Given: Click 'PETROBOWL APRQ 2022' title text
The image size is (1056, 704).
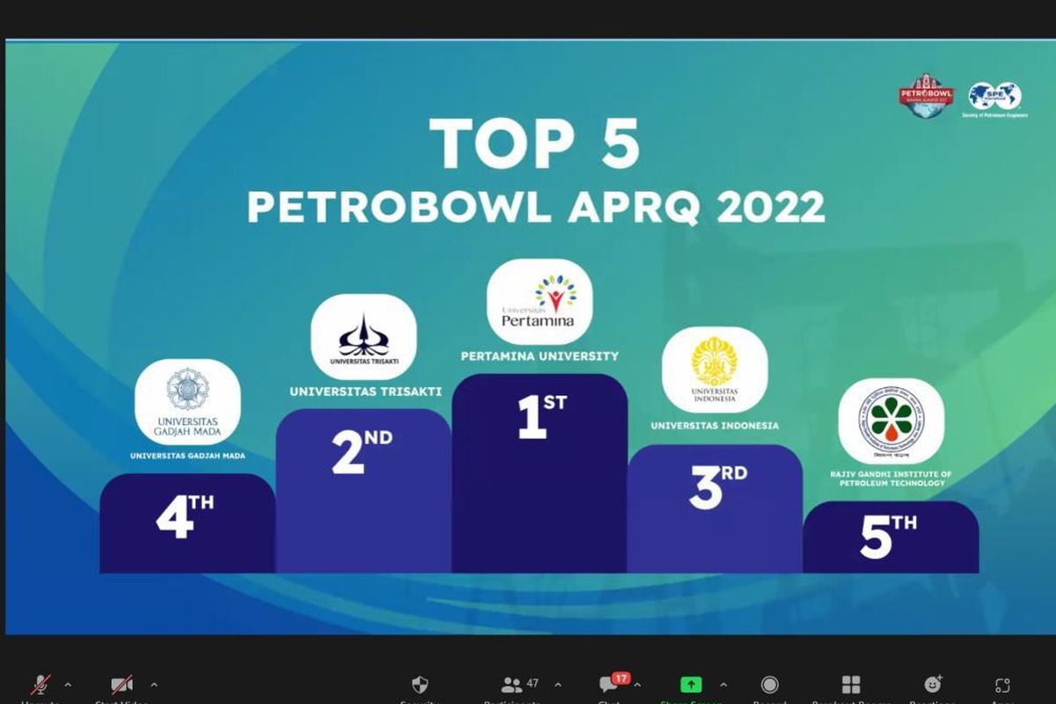Looking at the screenshot, I should [x=536, y=207].
